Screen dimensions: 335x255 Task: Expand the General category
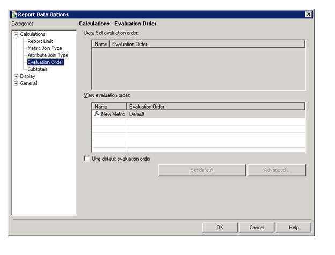click(x=16, y=83)
